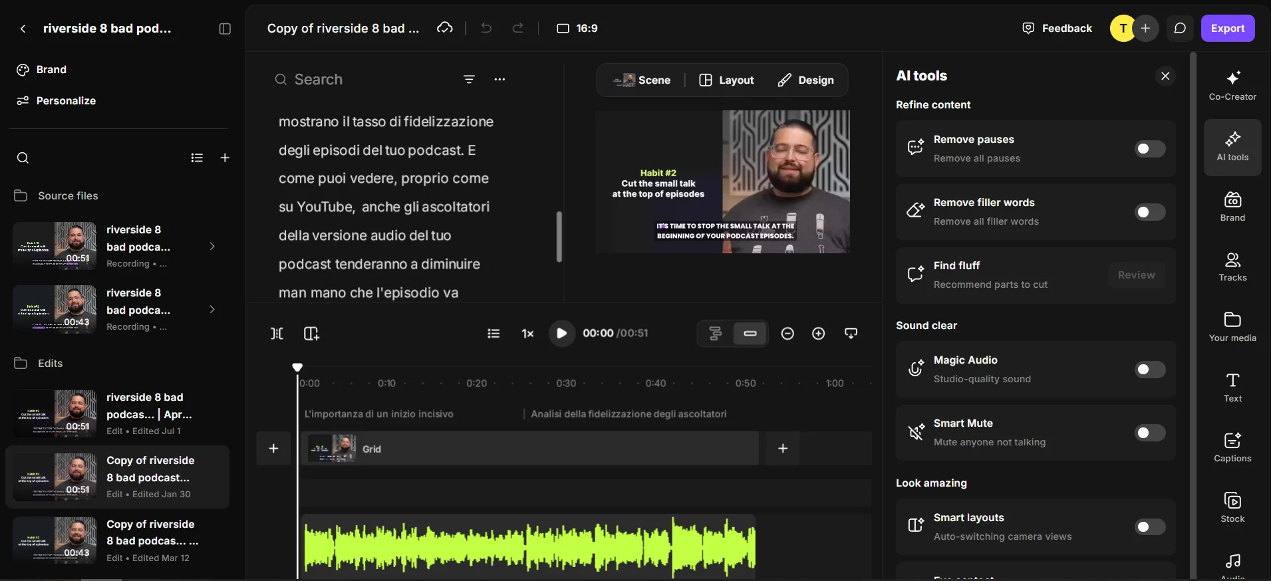
Task: Open the Feedback link
Action: 1058,28
